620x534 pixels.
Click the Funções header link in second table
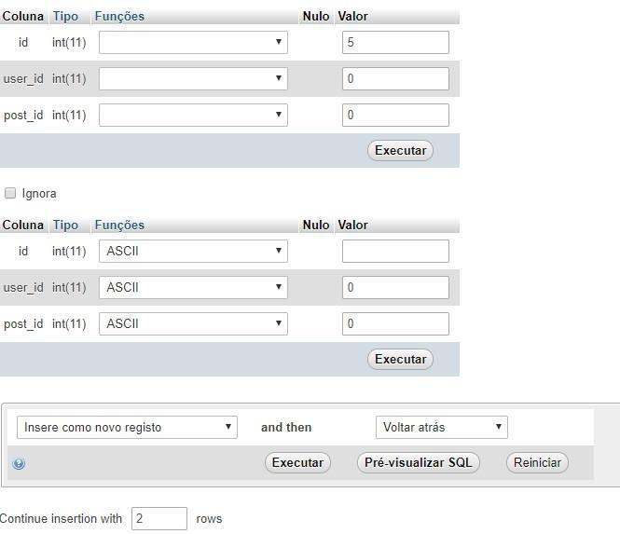coord(119,225)
